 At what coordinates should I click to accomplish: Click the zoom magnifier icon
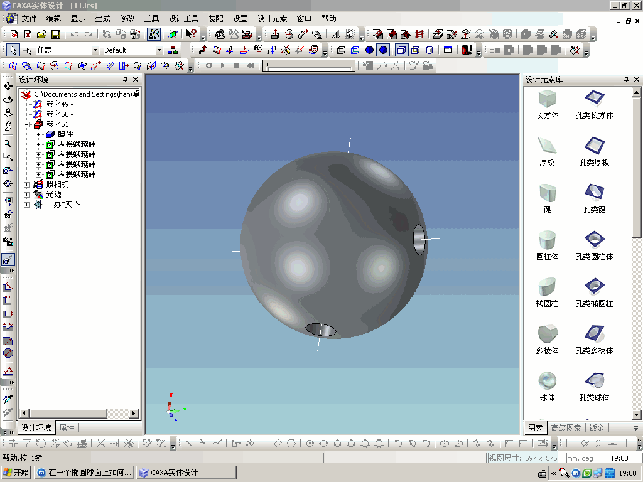8,144
